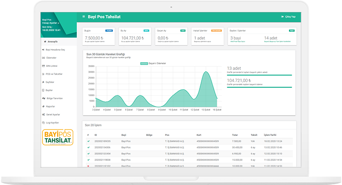Click the Sayfalar sidebar icon

[43, 82]
